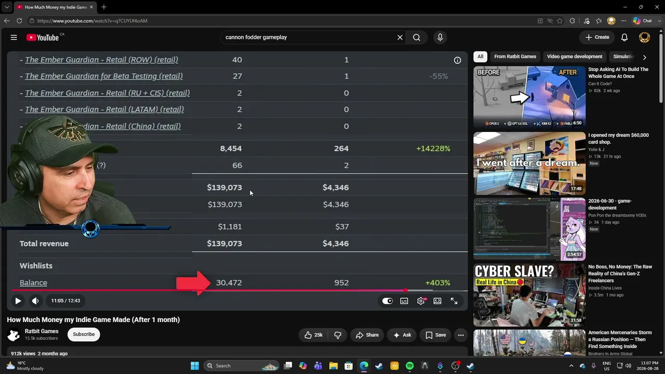Show hidden system tray icons
The image size is (665, 374).
(x=571, y=366)
